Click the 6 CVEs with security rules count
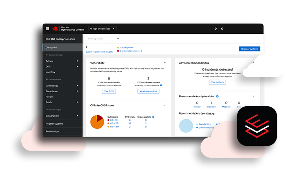 click(109, 78)
